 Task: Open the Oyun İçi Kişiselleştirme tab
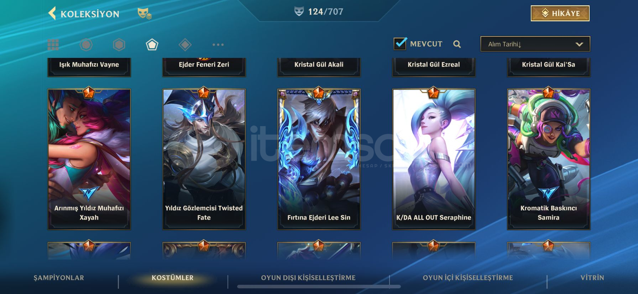pyautogui.click(x=468, y=278)
